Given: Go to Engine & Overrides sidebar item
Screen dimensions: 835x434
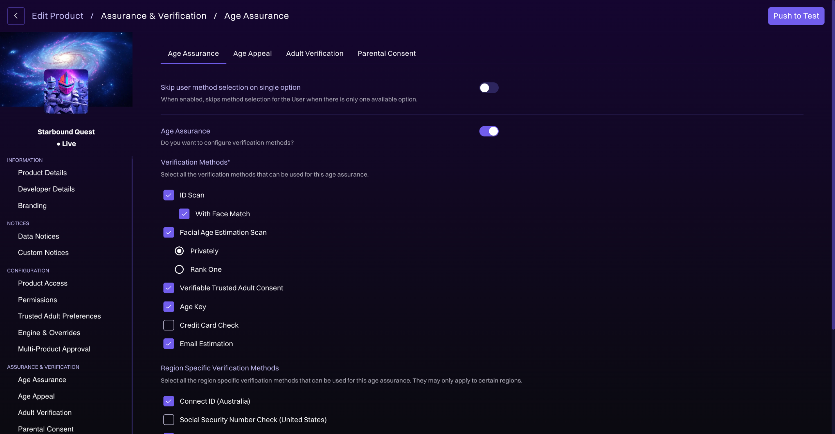Looking at the screenshot, I should (49, 333).
